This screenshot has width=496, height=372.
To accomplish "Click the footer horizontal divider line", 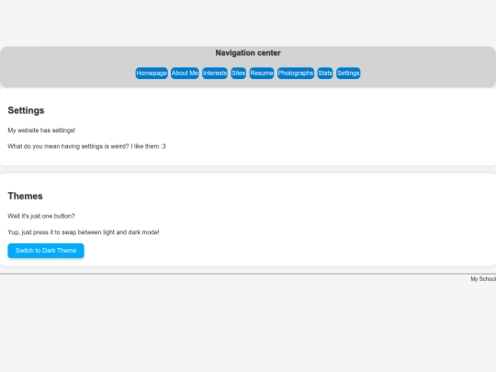I will click(248, 274).
